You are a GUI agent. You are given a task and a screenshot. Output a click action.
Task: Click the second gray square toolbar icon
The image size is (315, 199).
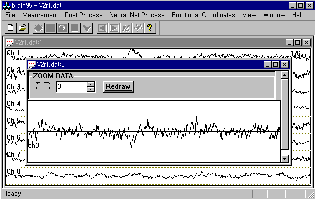pyautogui.click(x=74, y=28)
